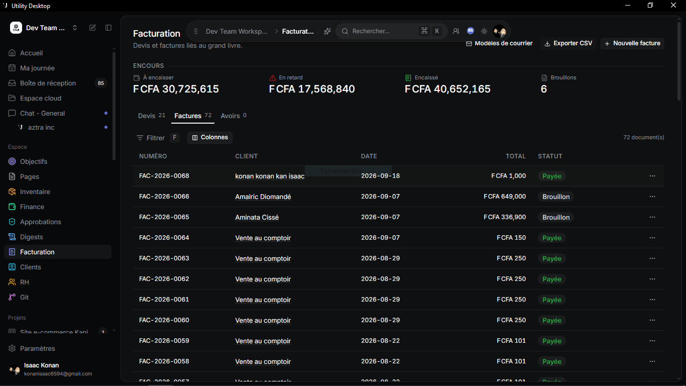Open the Colonnes column chooser
The height and width of the screenshot is (386, 686).
210,137
